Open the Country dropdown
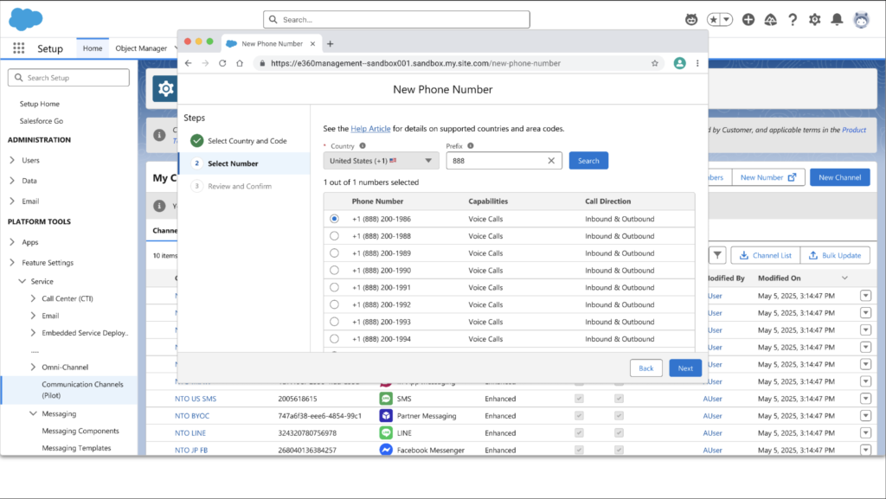Screen dimensions: 886x499 pos(382,161)
